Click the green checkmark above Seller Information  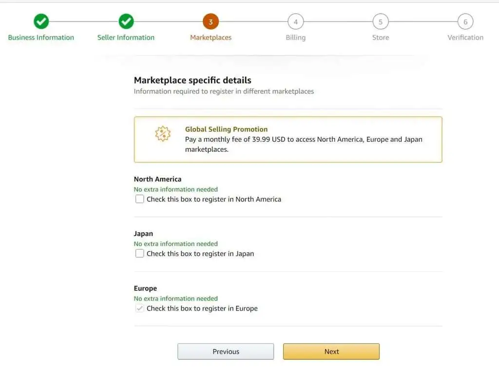pyautogui.click(x=126, y=21)
